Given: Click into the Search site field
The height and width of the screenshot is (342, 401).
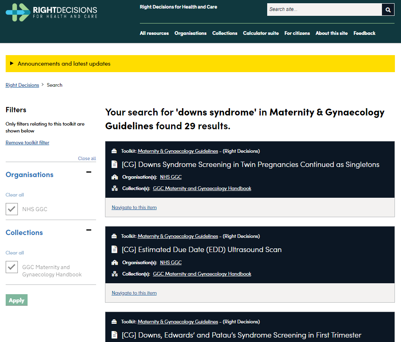Looking at the screenshot, I should (324, 9).
